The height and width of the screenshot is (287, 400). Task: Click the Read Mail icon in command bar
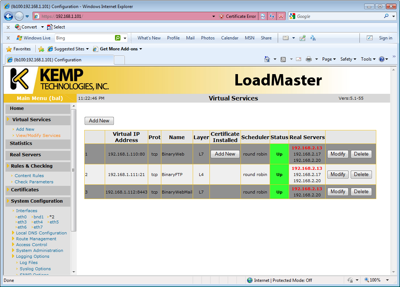click(299, 59)
